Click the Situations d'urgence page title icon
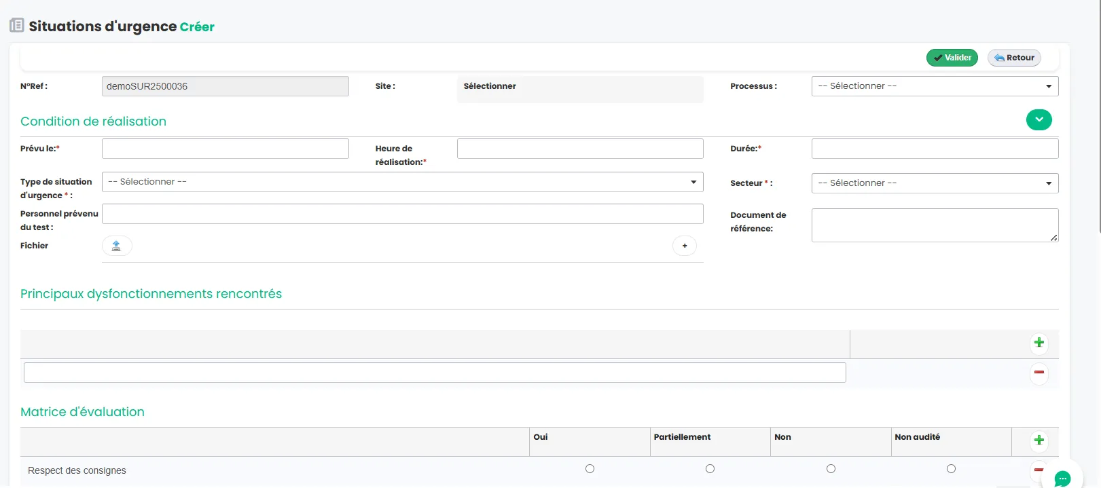This screenshot has width=1101, height=488. pos(17,26)
